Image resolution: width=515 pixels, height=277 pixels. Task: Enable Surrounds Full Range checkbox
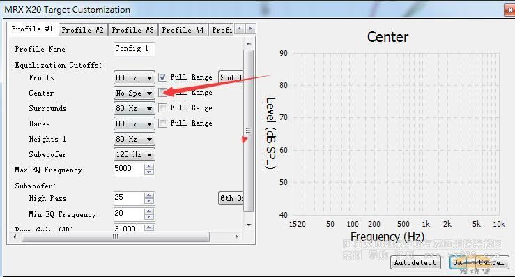click(162, 107)
